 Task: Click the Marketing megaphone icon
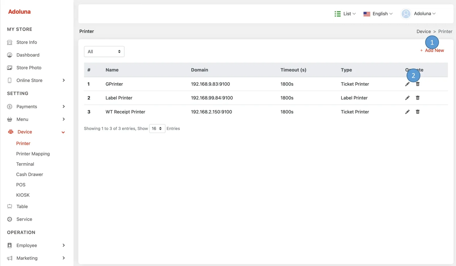[x=10, y=258]
